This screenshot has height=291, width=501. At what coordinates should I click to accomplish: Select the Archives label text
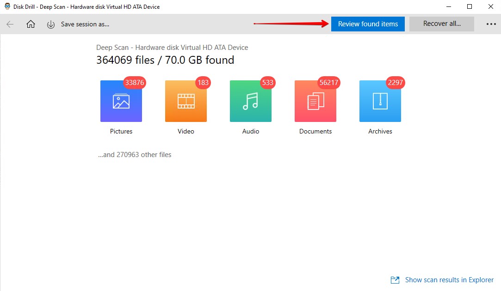click(x=380, y=131)
